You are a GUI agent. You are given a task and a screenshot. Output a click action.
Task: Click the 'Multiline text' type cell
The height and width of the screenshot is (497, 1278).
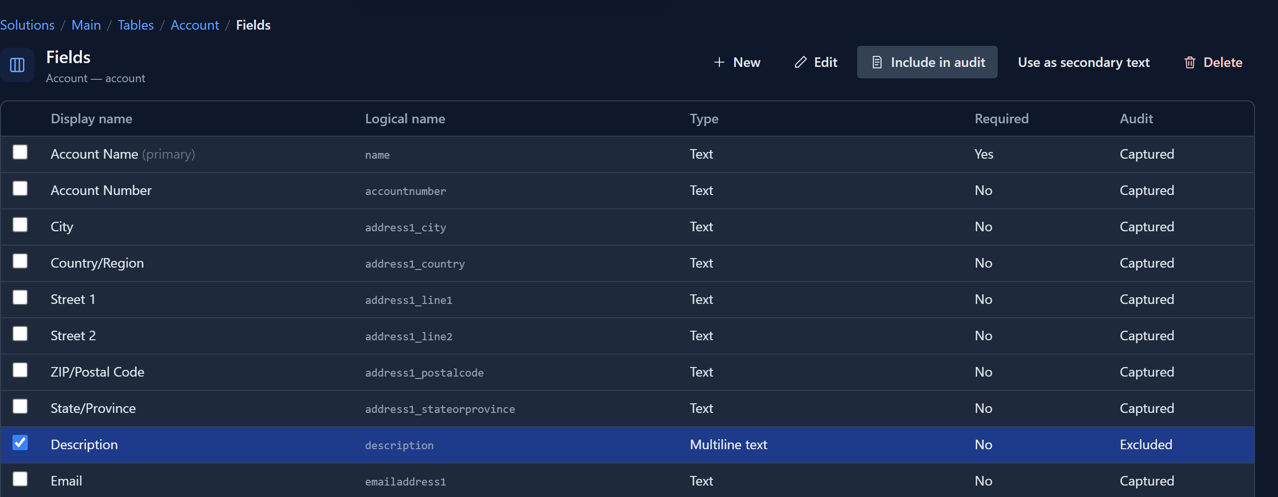(728, 444)
